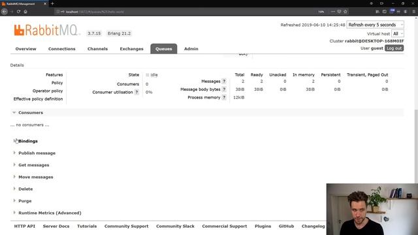Reload the page with browser refresh icon
418x235 pixels.
pos(18,12)
